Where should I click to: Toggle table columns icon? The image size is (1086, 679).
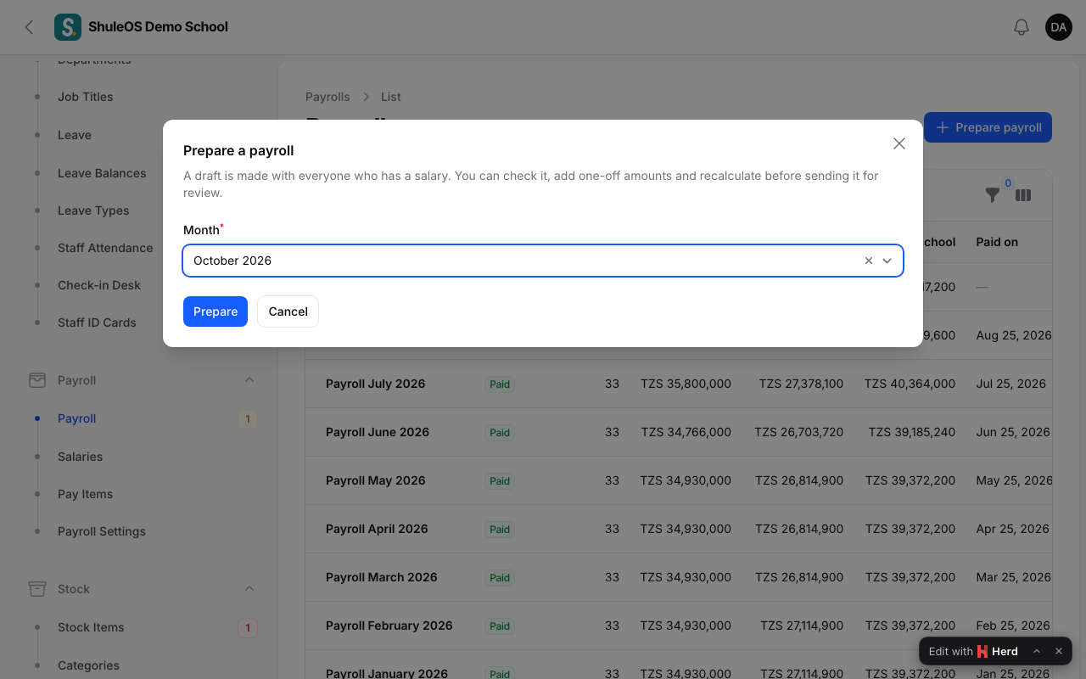point(1023,195)
